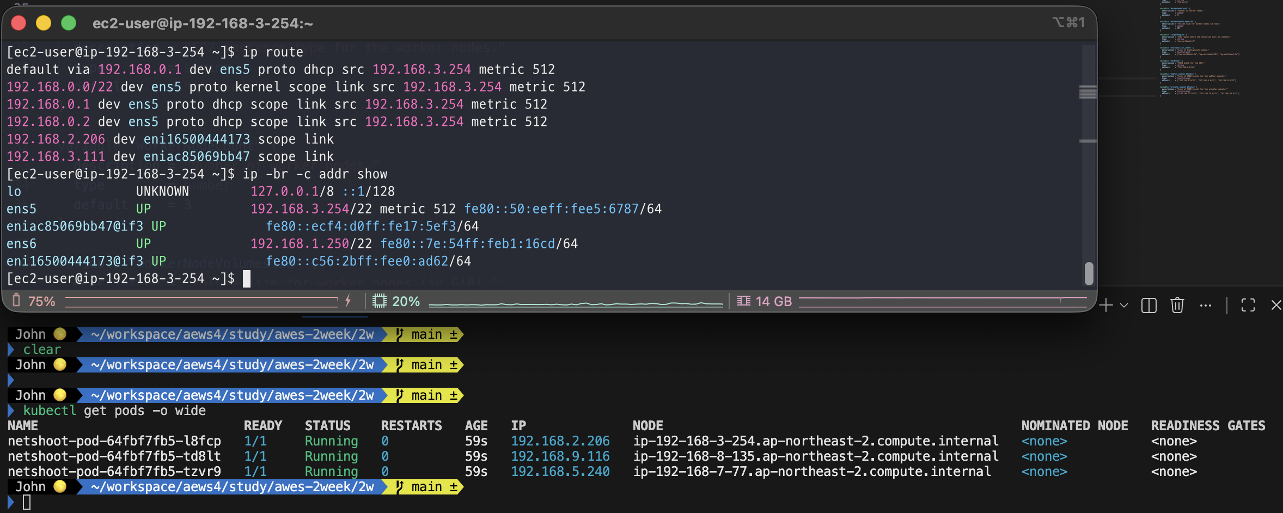Click the iTerm title ec2-user@ip-192-168-3-254:~
The image size is (1283, 513).
click(x=203, y=23)
